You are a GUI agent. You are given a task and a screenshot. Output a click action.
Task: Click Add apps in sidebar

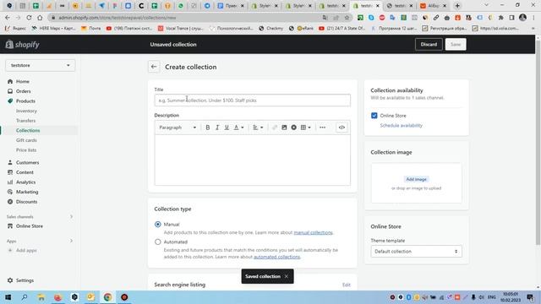tap(26, 251)
